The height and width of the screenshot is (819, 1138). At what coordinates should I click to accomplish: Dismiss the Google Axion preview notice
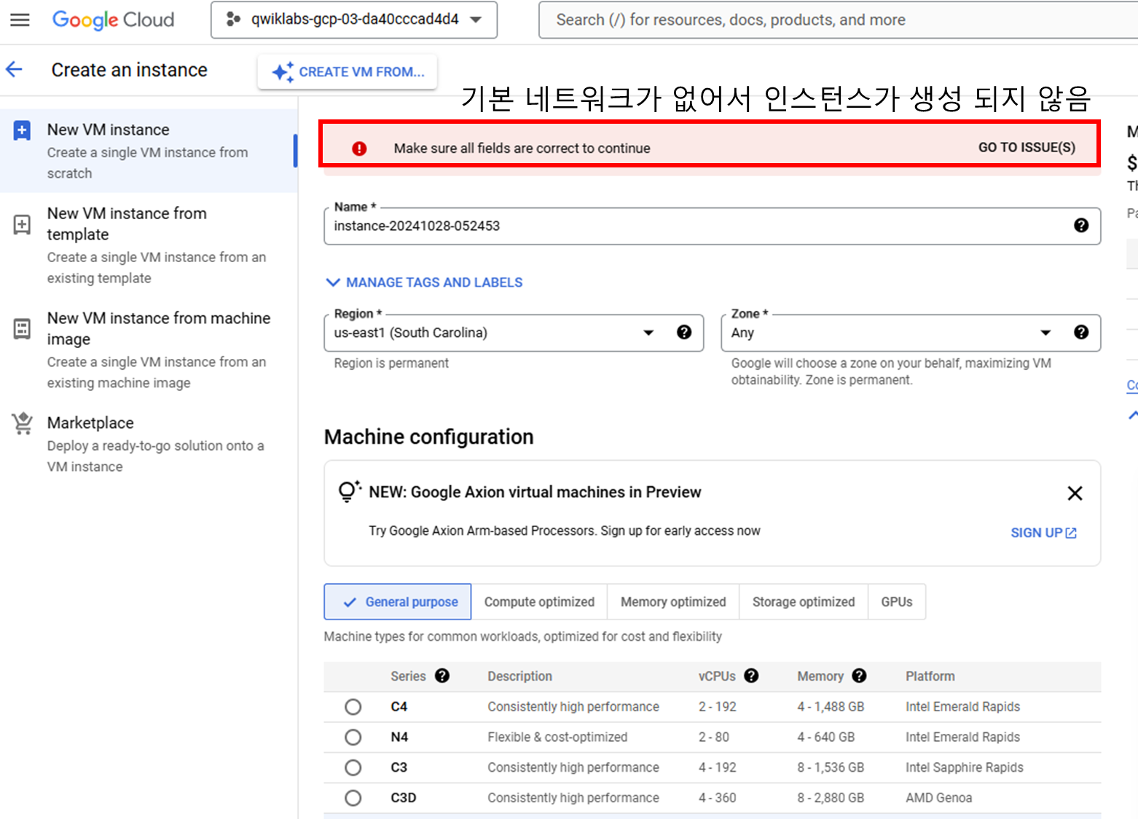(1075, 494)
